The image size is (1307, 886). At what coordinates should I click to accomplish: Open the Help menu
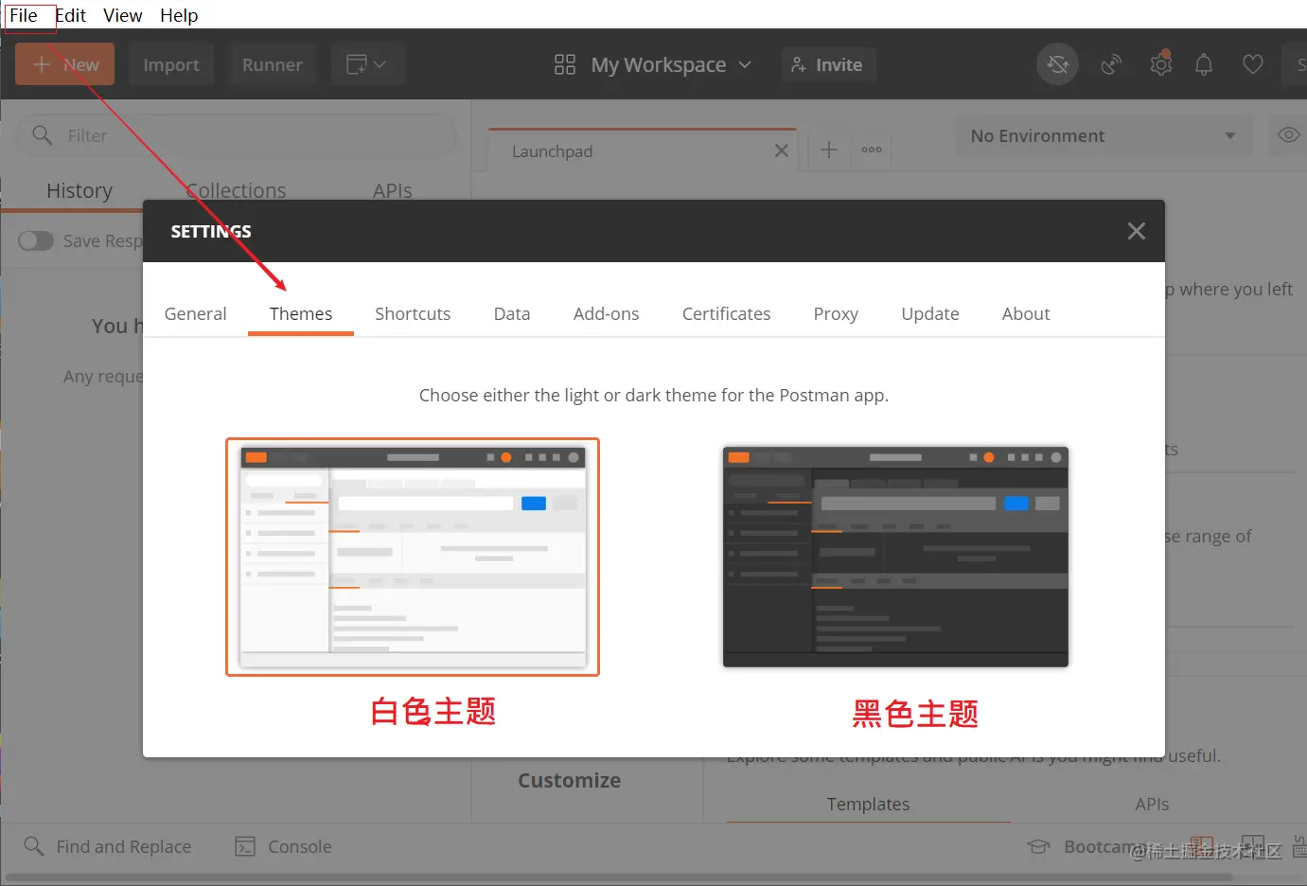click(179, 16)
